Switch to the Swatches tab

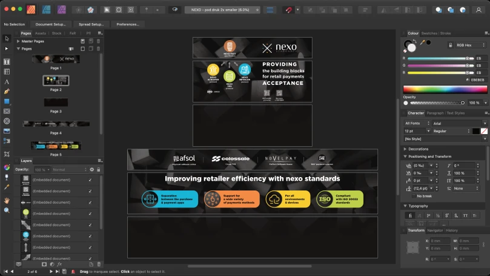tap(429, 33)
